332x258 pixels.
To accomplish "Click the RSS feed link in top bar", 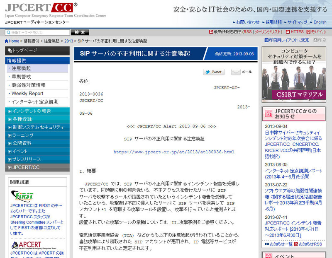I will point(247,31).
